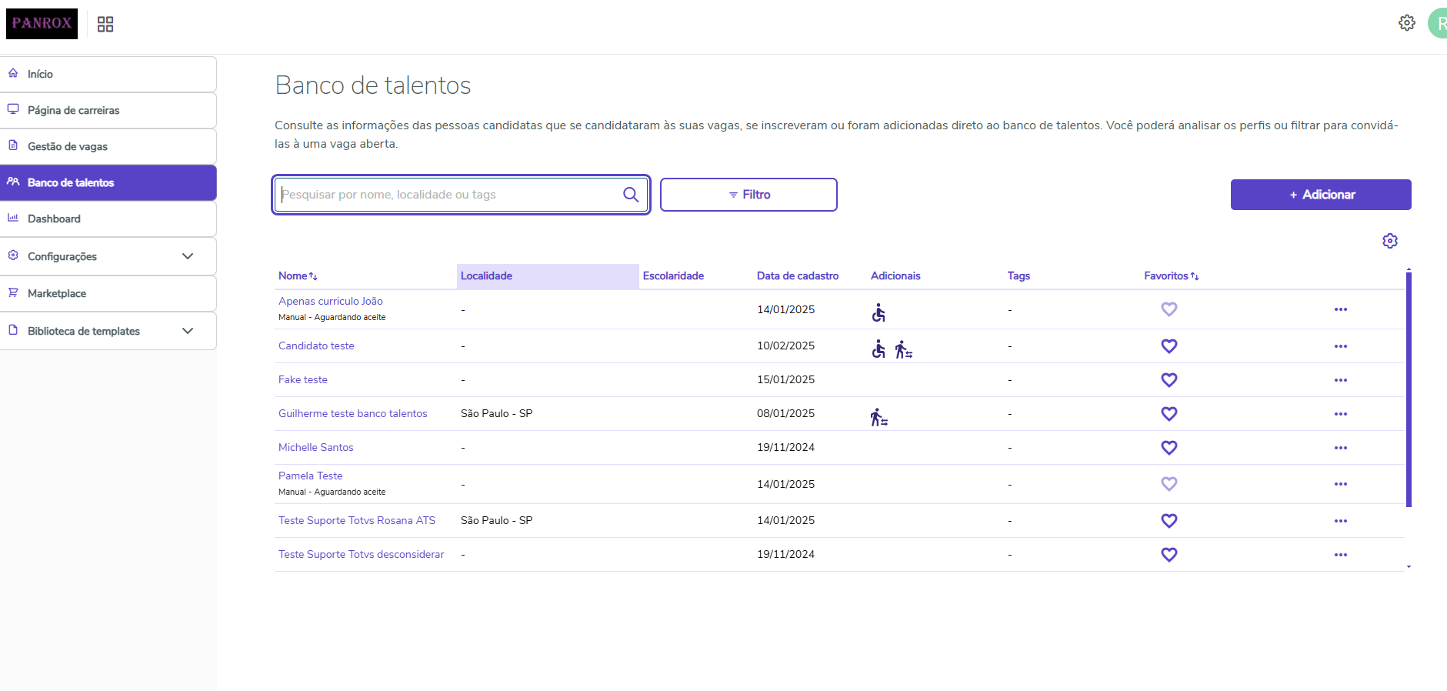Toggle favorite for Teste Suporte Totvs desconsiderar
The height and width of the screenshot is (691, 1447).
pyautogui.click(x=1169, y=555)
